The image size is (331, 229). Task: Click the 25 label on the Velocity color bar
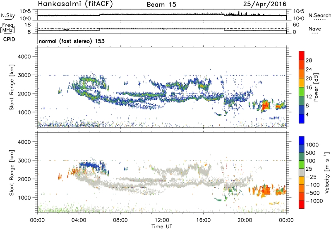pyautogui.click(x=309, y=169)
